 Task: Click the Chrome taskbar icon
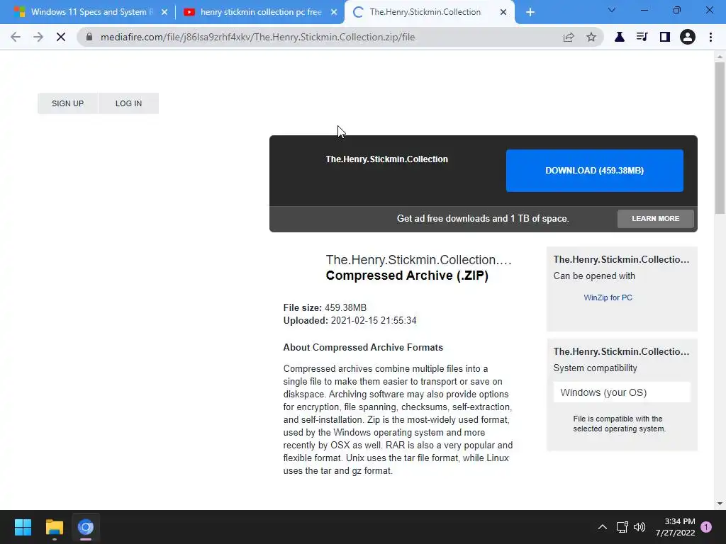pyautogui.click(x=86, y=527)
